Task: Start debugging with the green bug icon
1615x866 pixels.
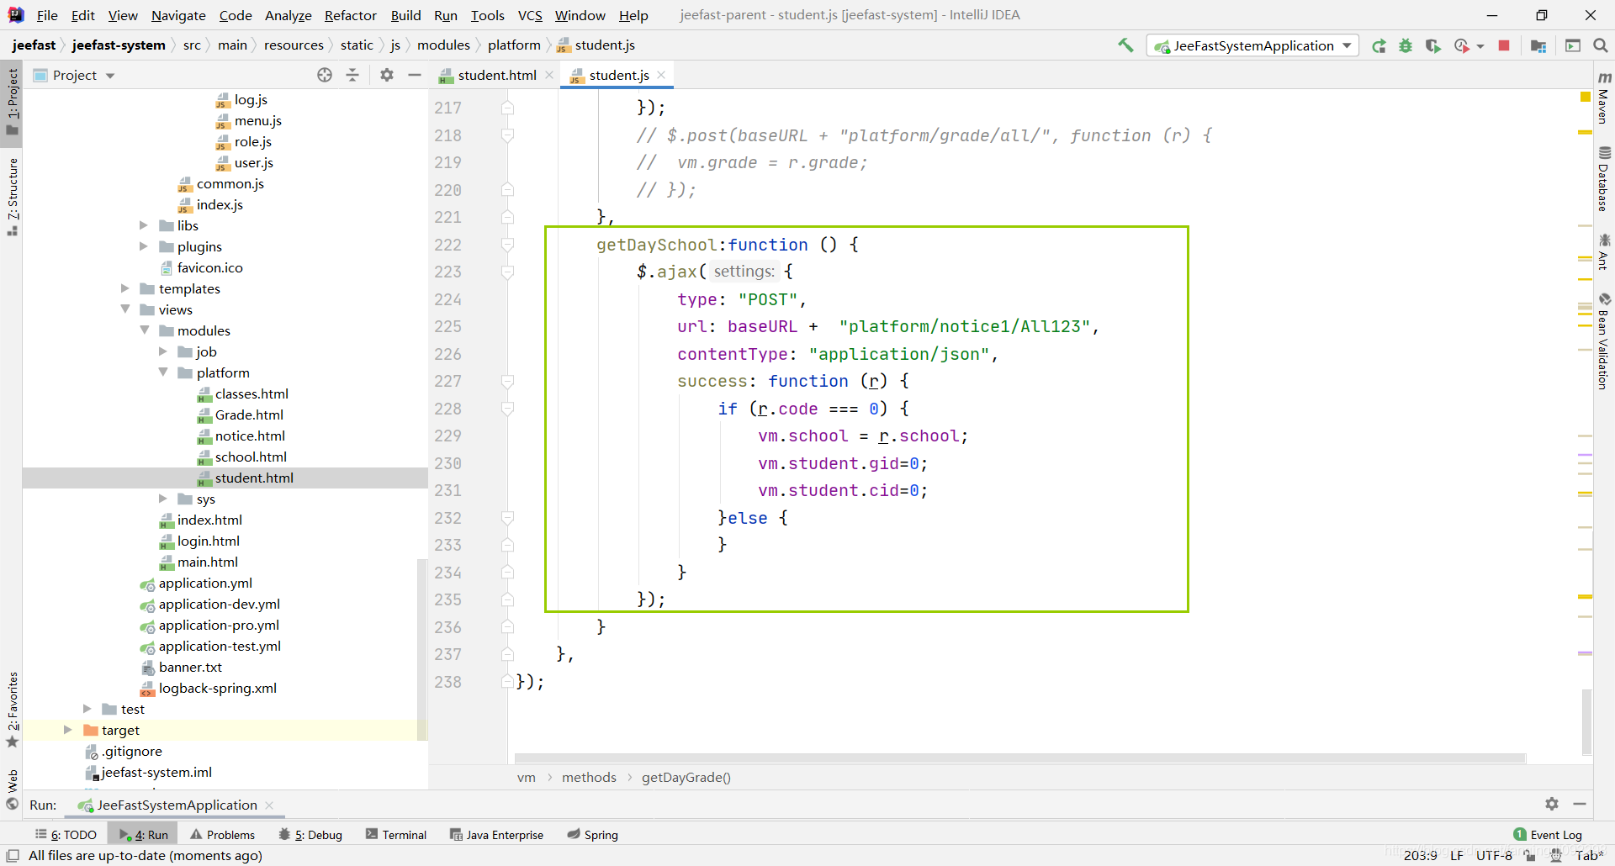Action: (1406, 46)
